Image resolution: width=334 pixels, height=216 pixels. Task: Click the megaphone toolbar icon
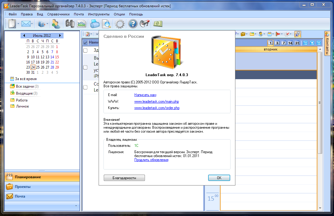point(145,24)
